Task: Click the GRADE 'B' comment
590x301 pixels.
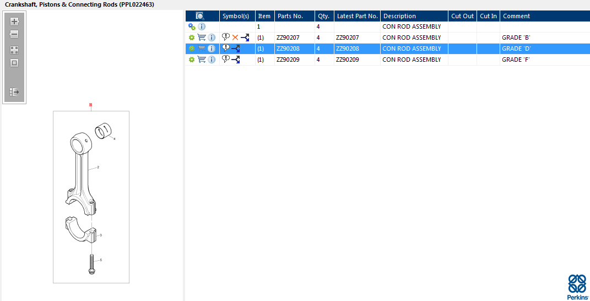Action: coord(516,37)
